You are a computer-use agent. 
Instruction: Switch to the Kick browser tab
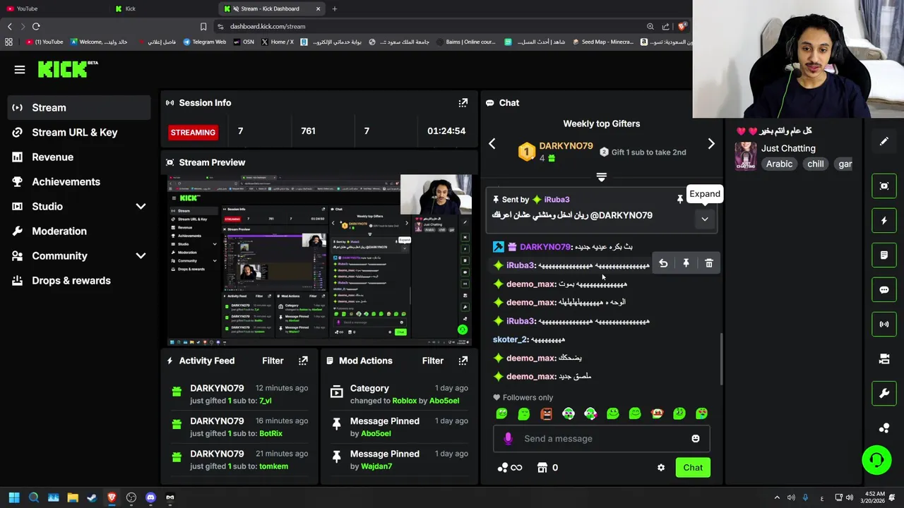click(x=164, y=8)
